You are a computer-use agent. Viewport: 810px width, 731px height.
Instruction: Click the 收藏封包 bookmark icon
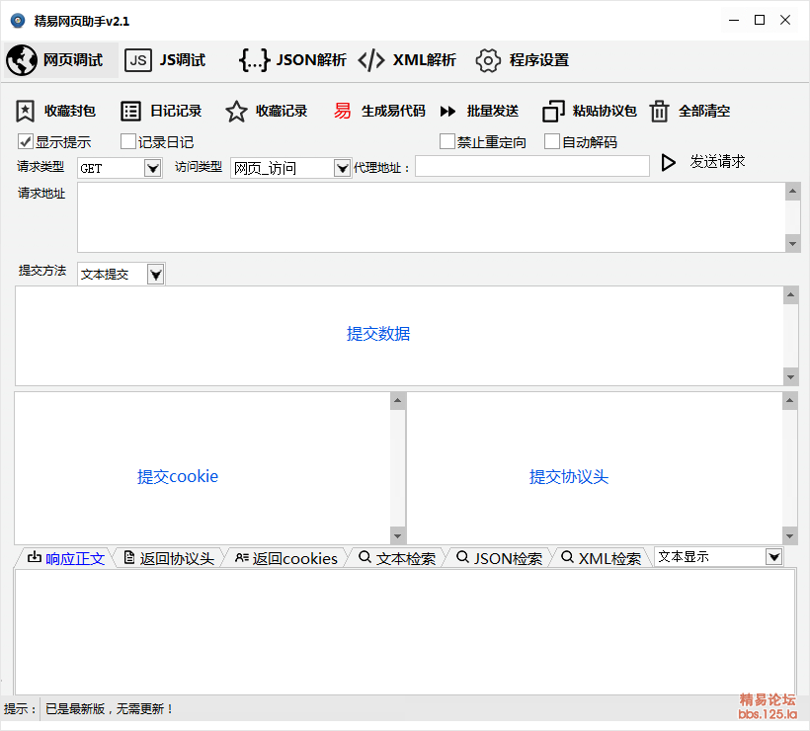click(x=25, y=111)
